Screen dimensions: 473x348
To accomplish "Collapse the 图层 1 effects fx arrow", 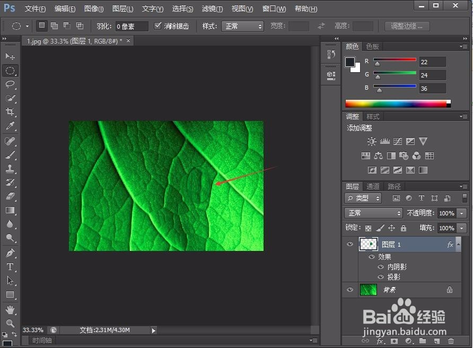I will pyautogui.click(x=459, y=245).
